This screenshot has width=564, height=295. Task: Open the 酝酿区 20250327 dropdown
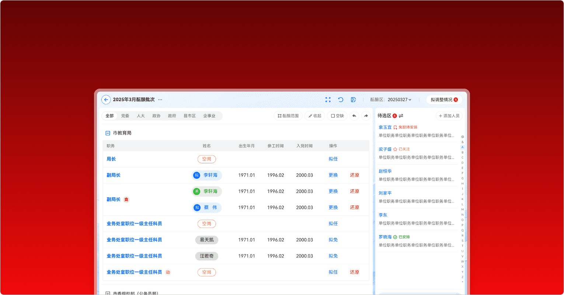pos(399,100)
